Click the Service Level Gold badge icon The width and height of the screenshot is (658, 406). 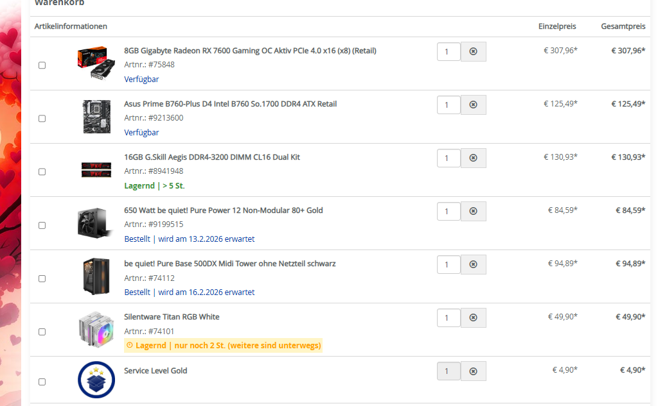[96, 380]
